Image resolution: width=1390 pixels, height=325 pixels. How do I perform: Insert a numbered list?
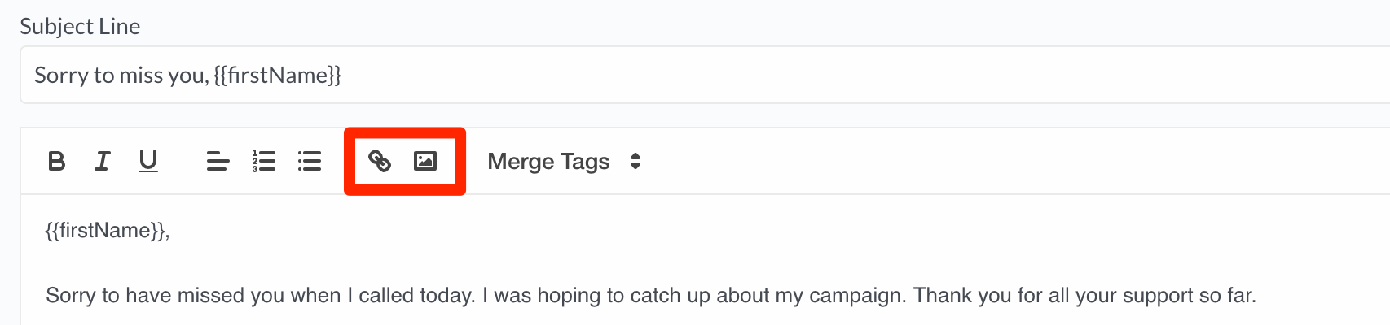(263, 161)
